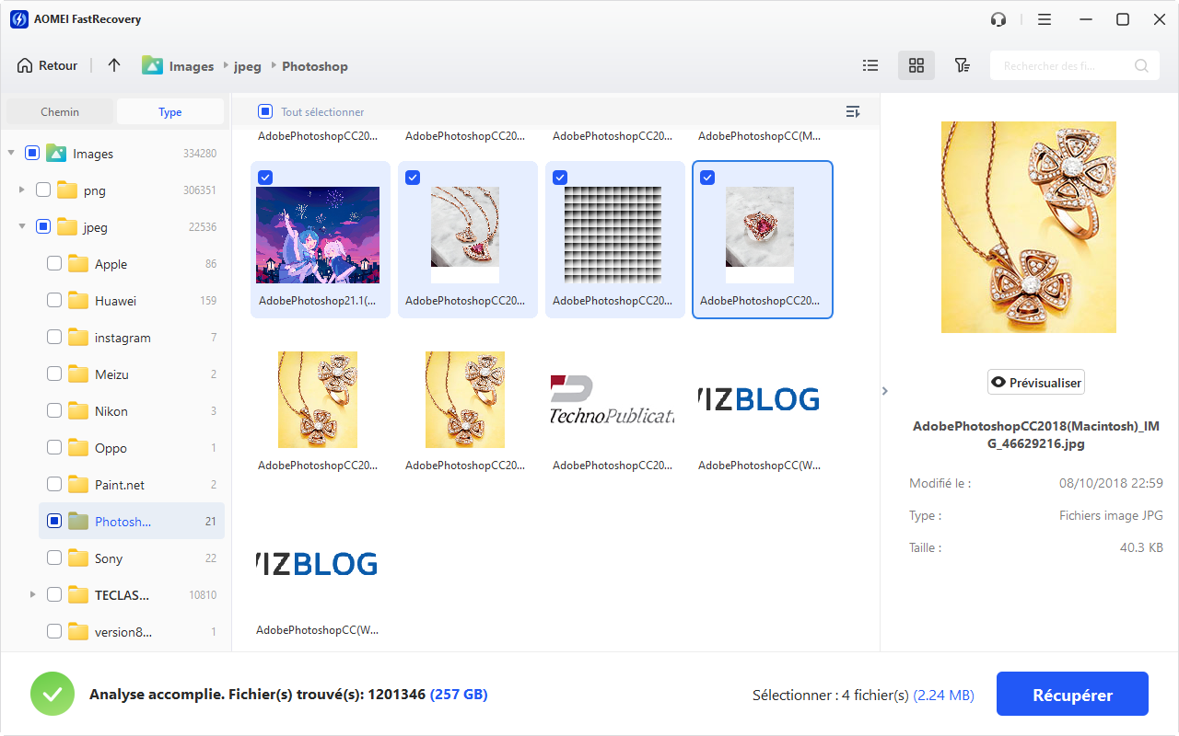Viewport: 1179px width, 736px height.
Task: Click the Nikon folder icon
Action: (78, 411)
